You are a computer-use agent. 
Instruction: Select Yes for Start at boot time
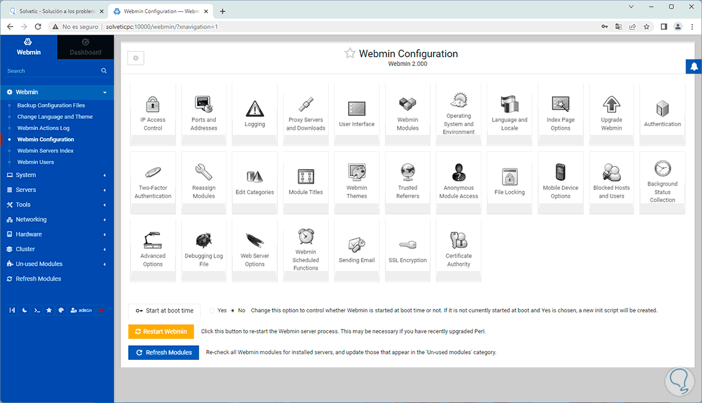pos(212,310)
